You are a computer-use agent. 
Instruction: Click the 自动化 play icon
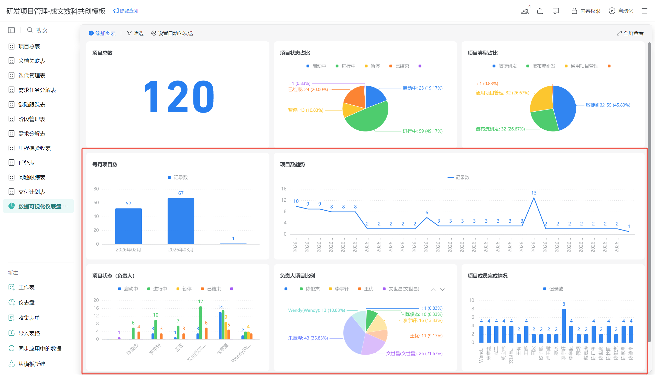tap(612, 11)
